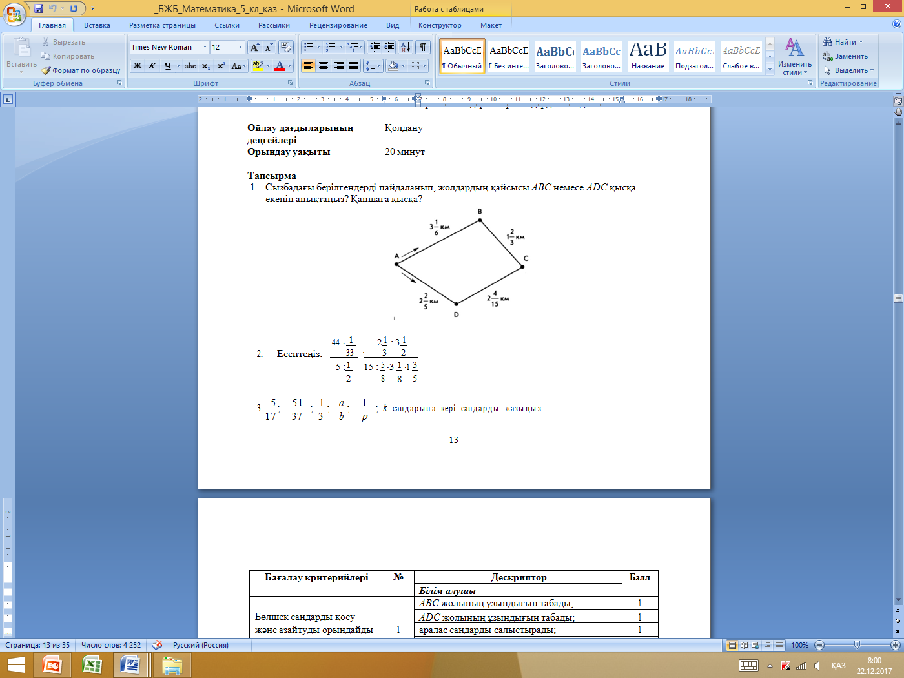Decrease paragraph indent
This screenshot has width=904, height=678.
coord(374,47)
